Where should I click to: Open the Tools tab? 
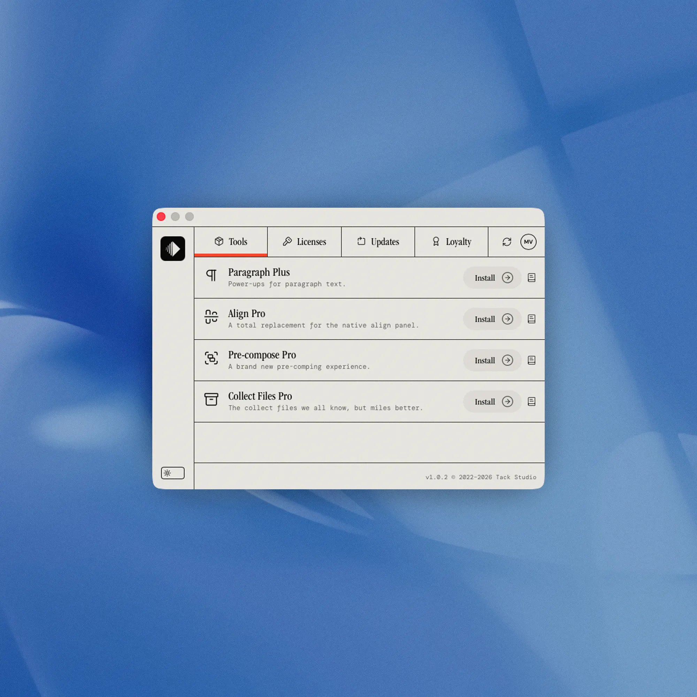coord(231,242)
